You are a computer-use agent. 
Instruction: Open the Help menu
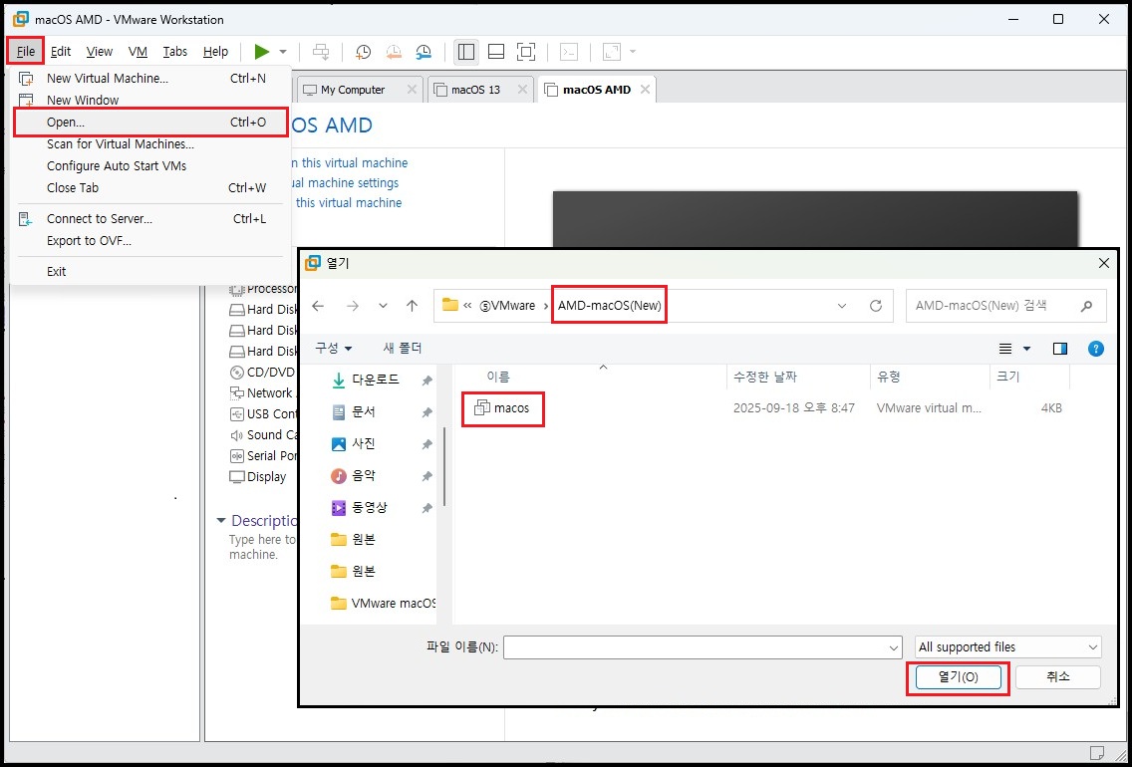[215, 51]
